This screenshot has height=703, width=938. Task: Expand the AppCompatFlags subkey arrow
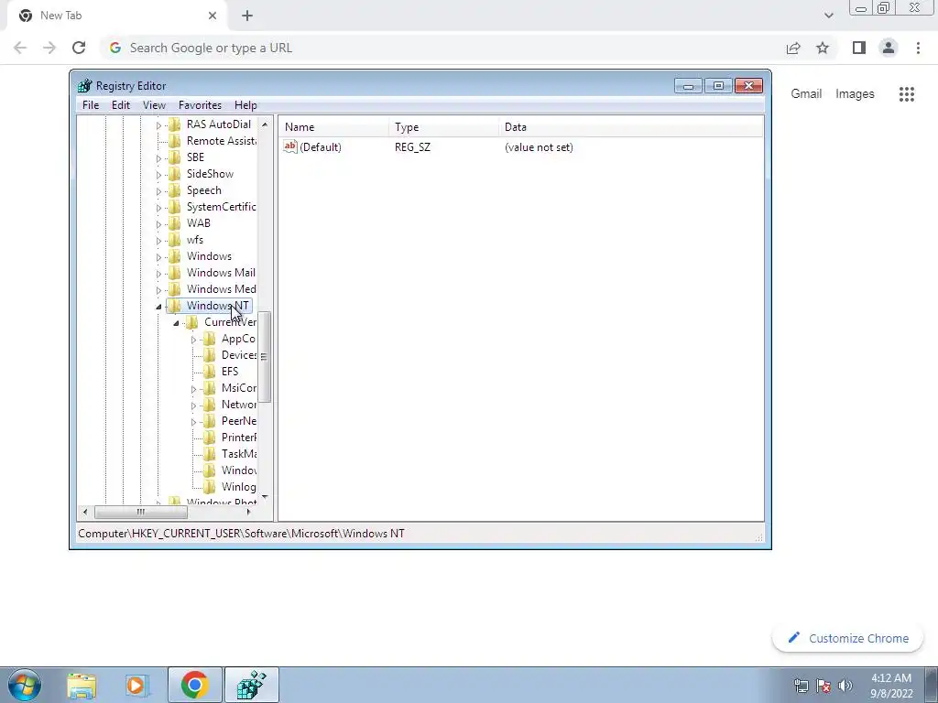point(193,340)
